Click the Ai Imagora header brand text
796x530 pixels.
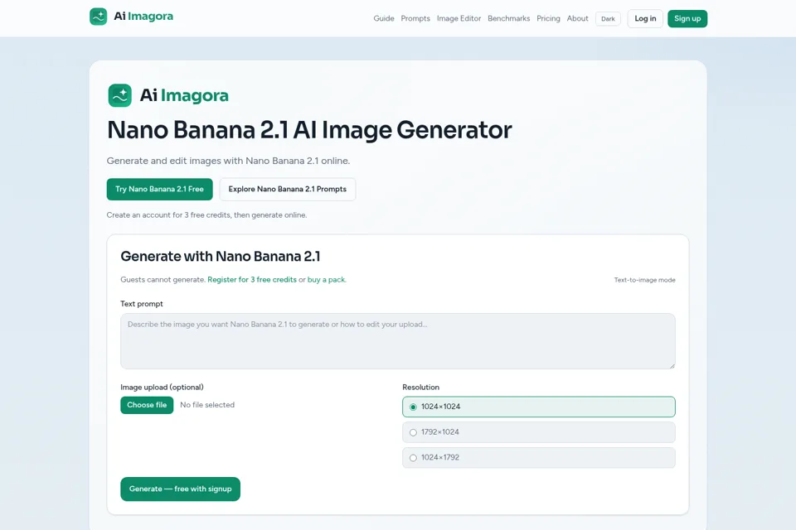pyautogui.click(x=143, y=17)
